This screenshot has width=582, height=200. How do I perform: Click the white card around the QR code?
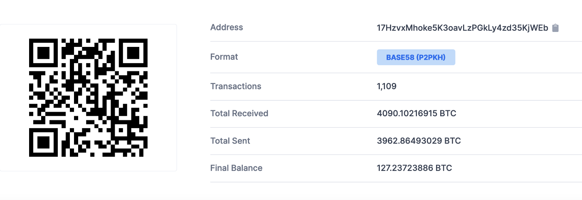[88, 98]
